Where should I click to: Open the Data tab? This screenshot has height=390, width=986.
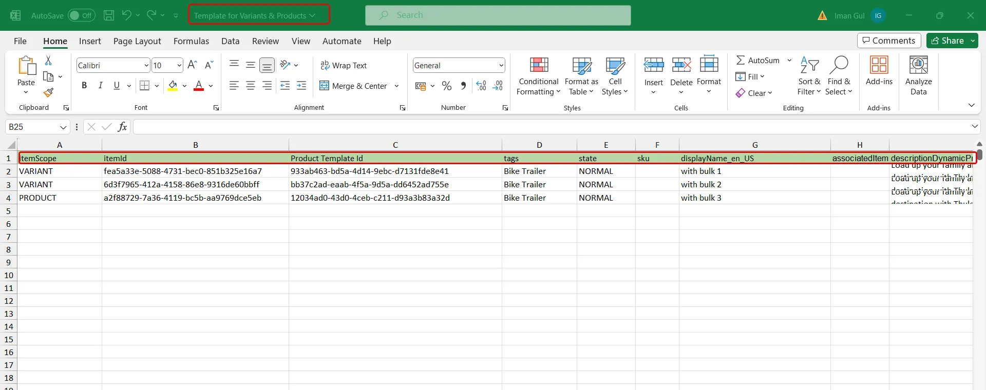(x=230, y=41)
